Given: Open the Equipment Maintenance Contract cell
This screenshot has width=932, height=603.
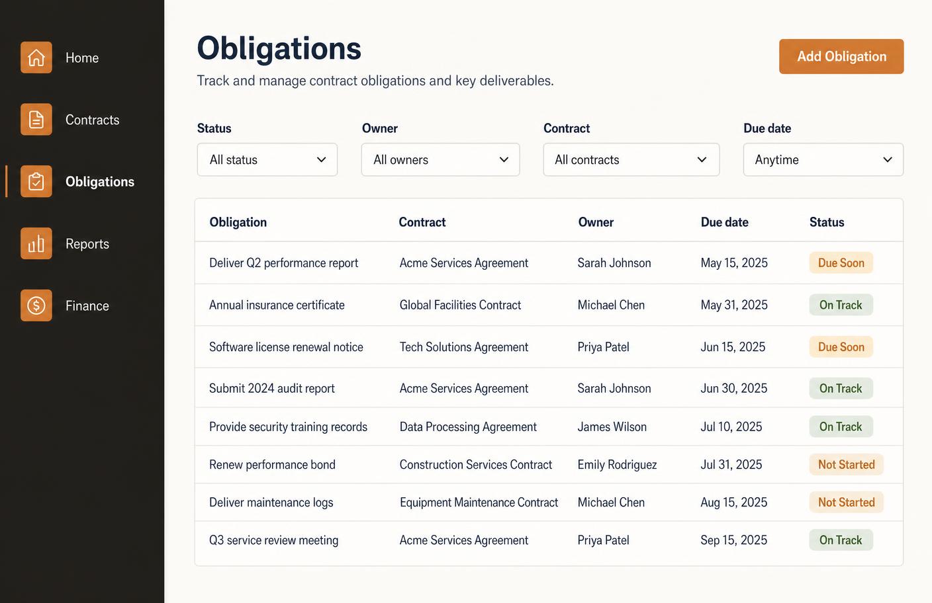Looking at the screenshot, I should tap(479, 502).
